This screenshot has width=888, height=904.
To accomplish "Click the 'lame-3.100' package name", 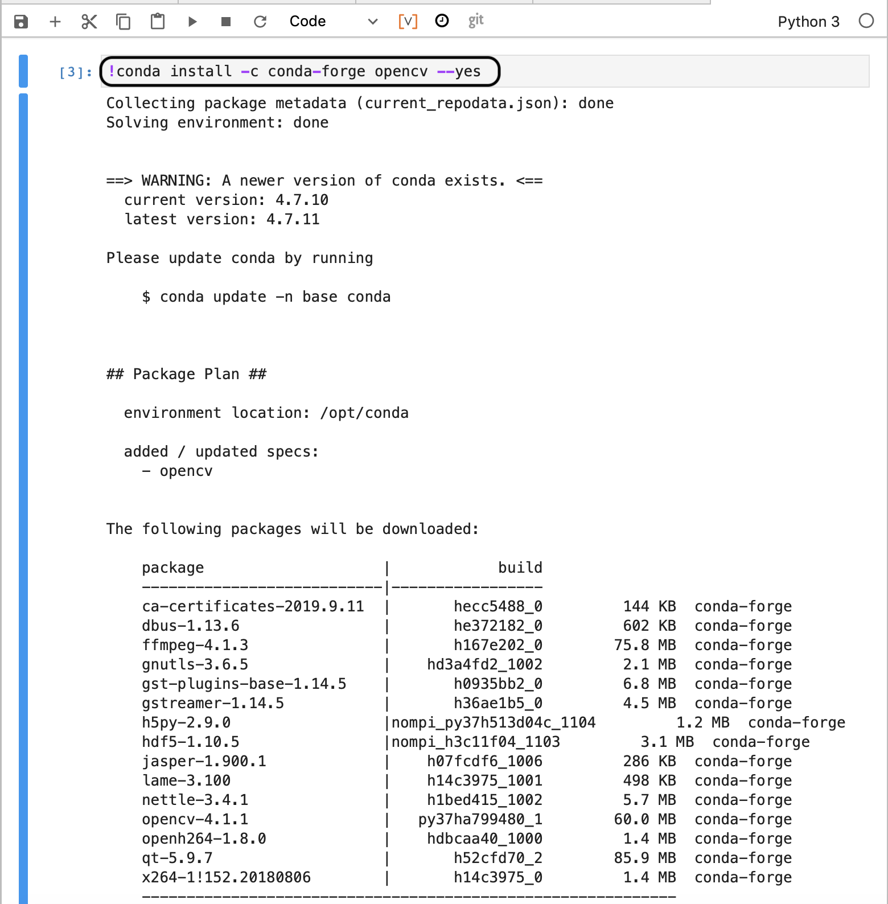I will [x=186, y=780].
